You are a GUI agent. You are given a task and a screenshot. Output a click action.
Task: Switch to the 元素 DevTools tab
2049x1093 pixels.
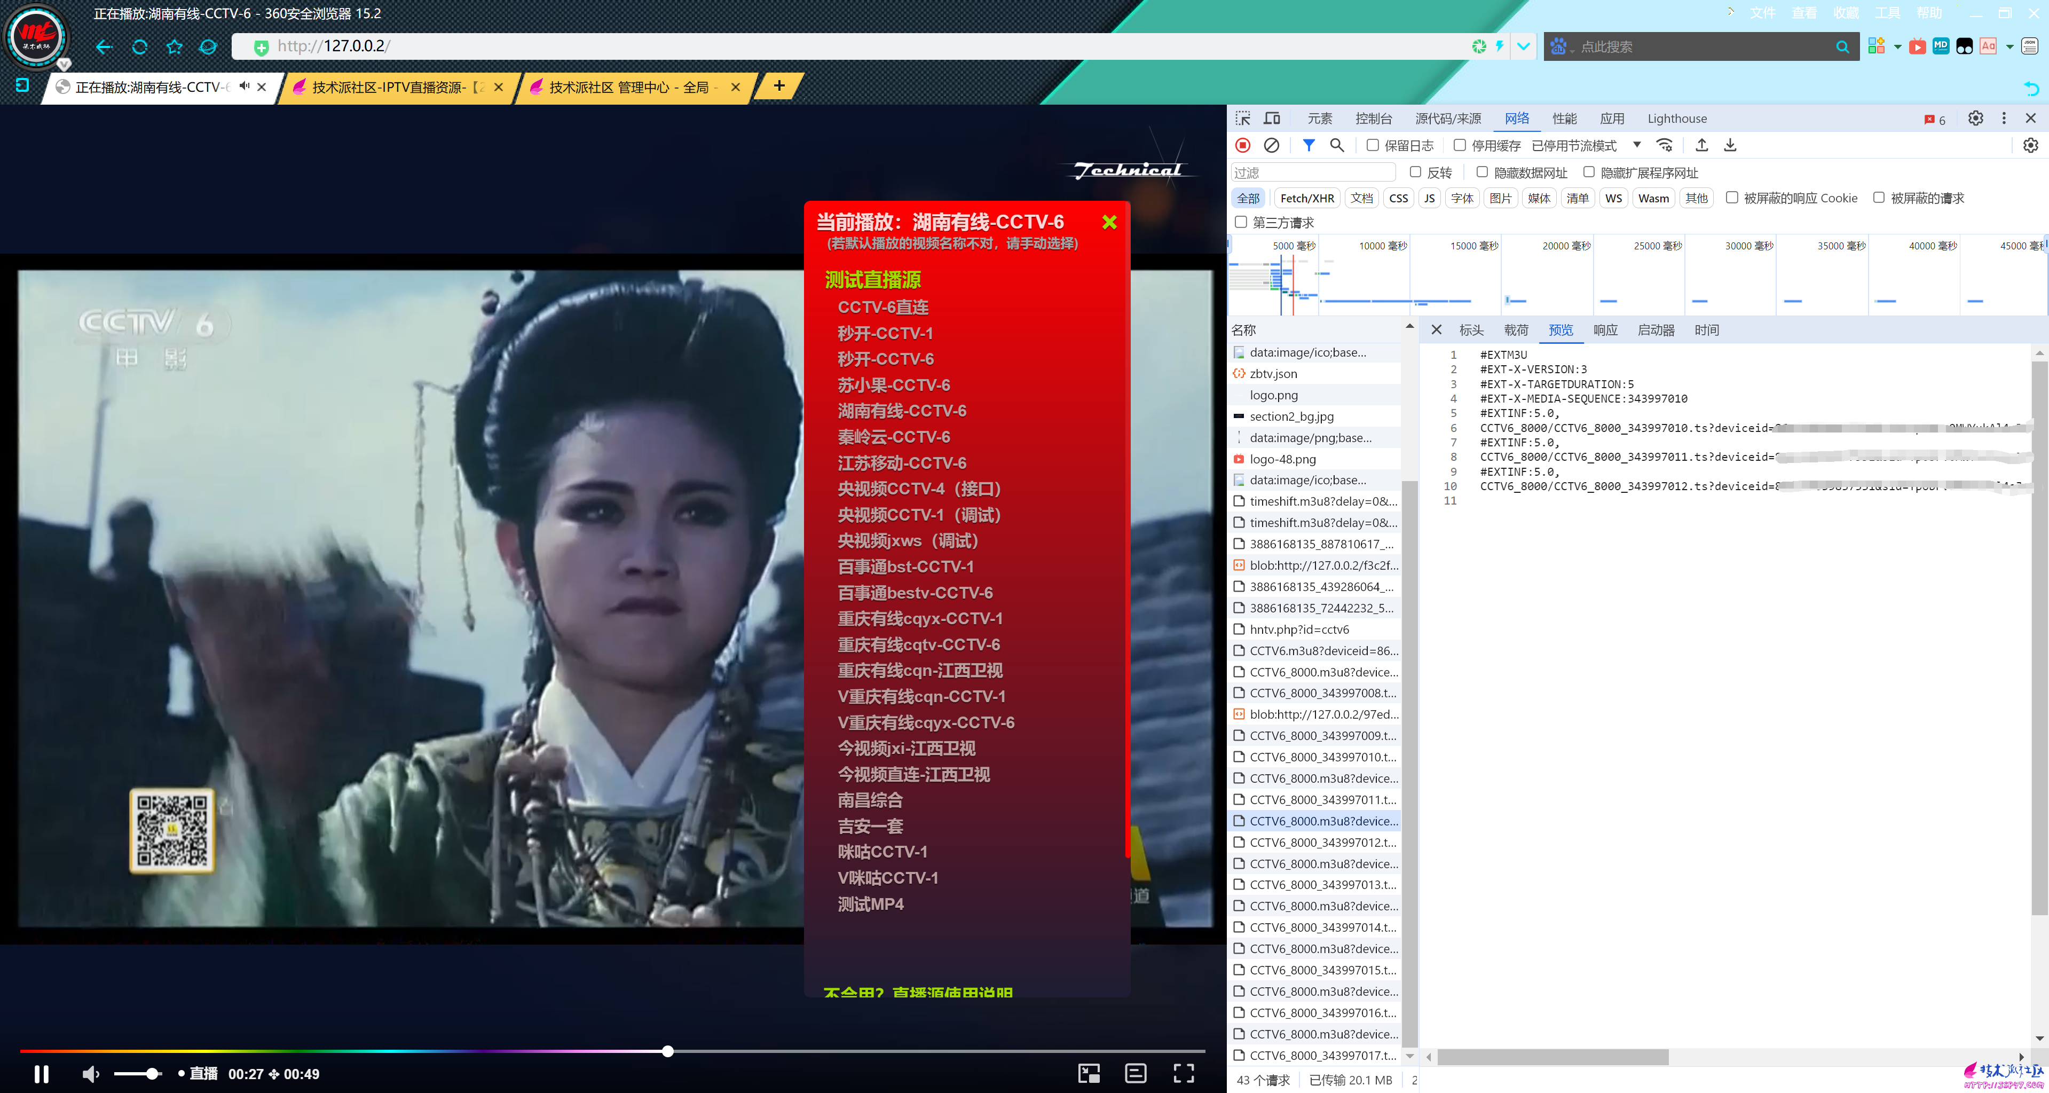coord(1320,119)
